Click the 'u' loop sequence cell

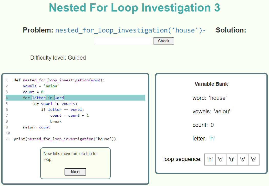pyautogui.click(x=232, y=159)
